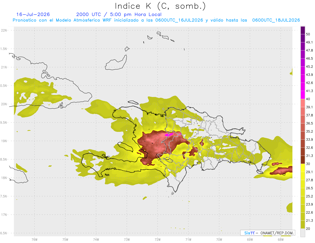Image resolution: width=315 pixels, height=243 pixels.
Task: Click the colorbar value "35.2"
Action: (309, 131)
